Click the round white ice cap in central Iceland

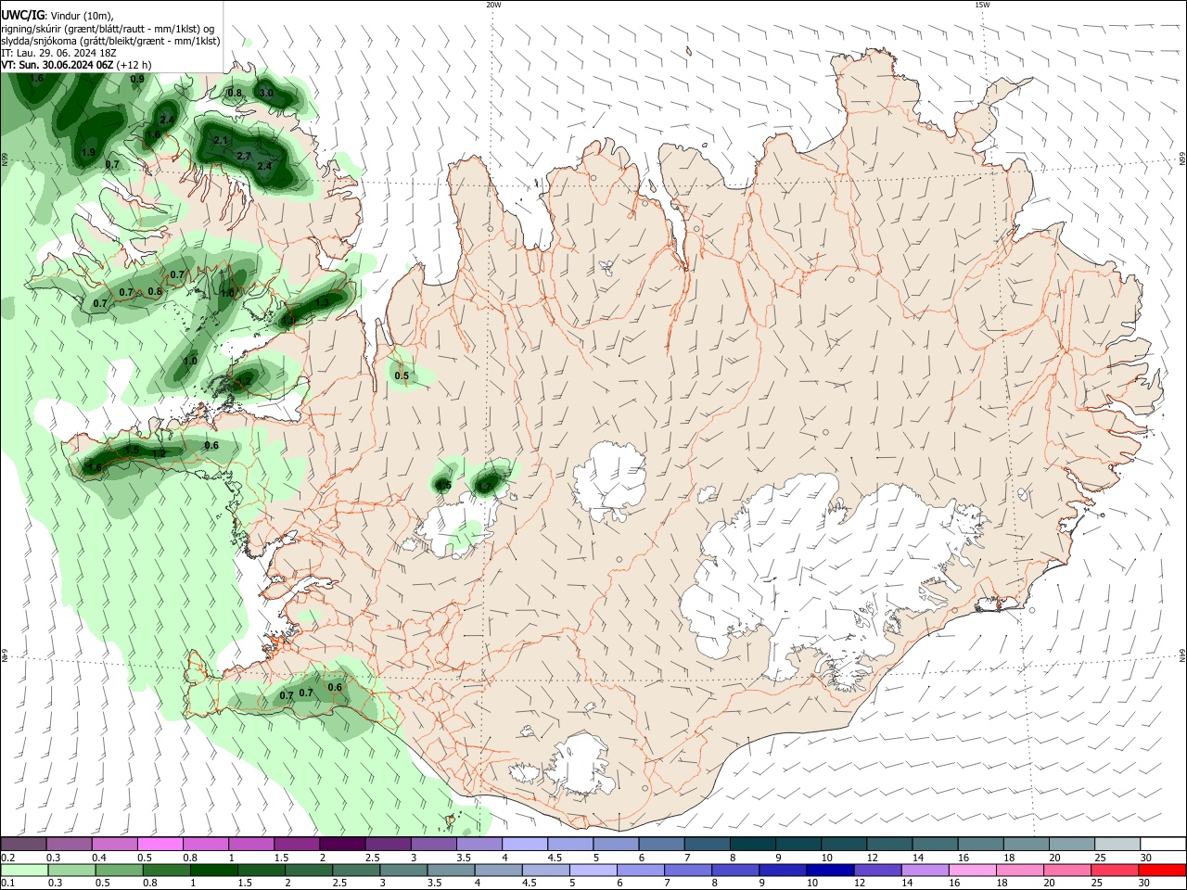tap(609, 479)
